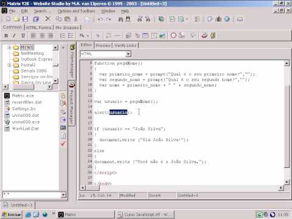
Task: Click the align center icon
Action: tap(42, 36)
